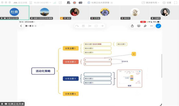Select the central 活动化策略 topic node

43,71
